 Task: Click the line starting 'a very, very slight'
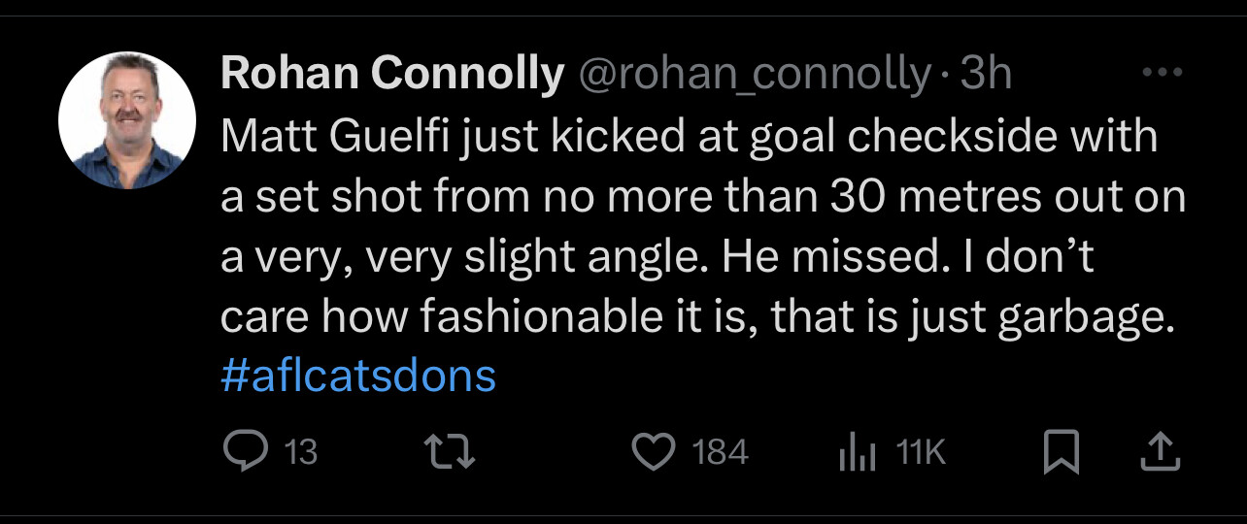pyautogui.click(x=657, y=257)
